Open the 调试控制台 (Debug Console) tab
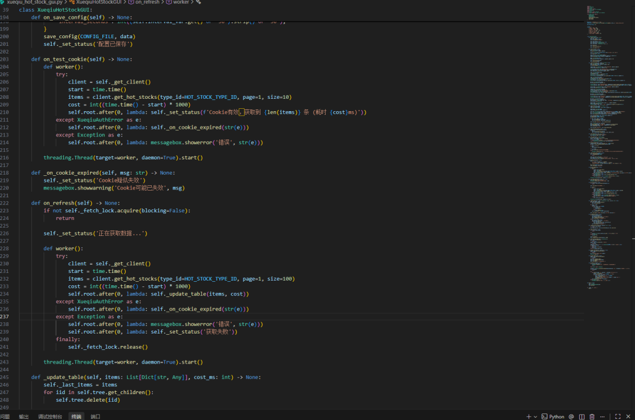635x420 pixels. click(51, 416)
